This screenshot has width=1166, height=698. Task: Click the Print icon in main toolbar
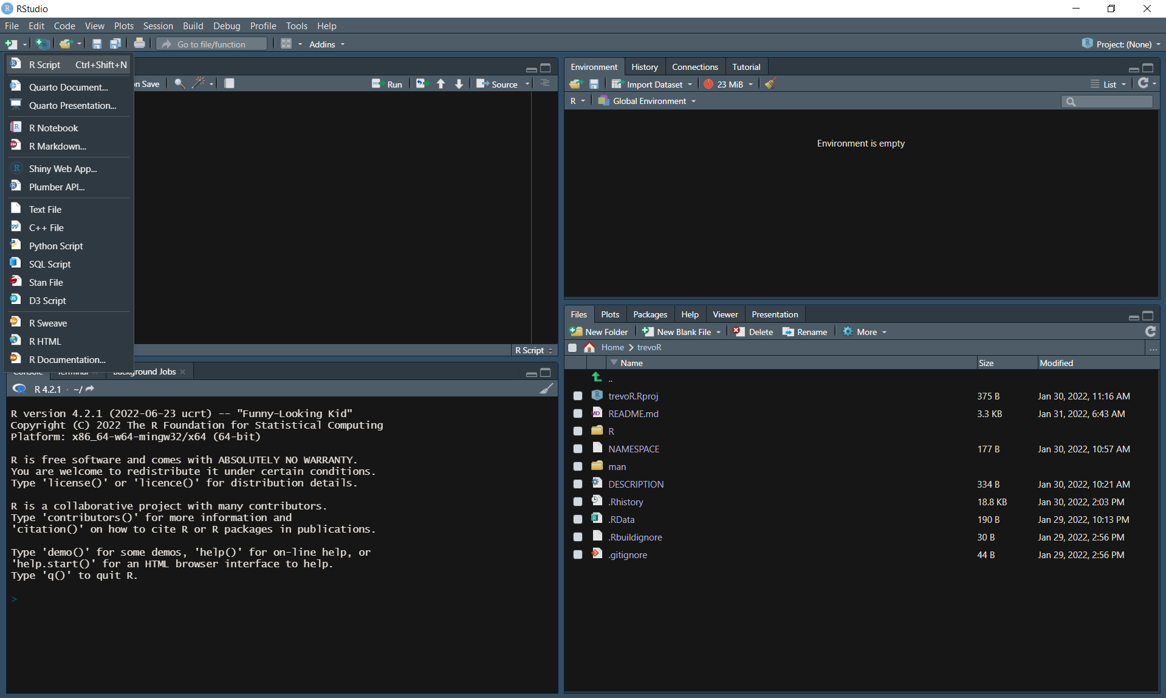click(140, 43)
